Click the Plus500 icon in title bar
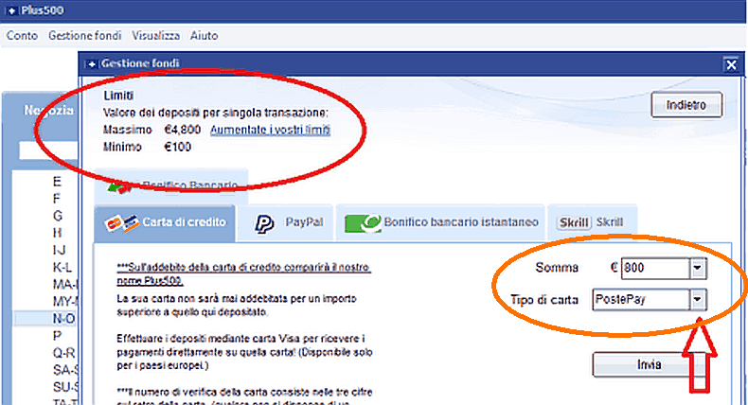 tap(9, 11)
